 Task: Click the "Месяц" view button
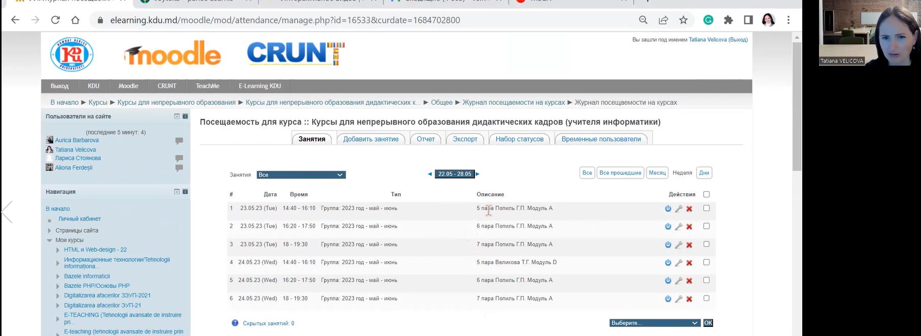[657, 173]
